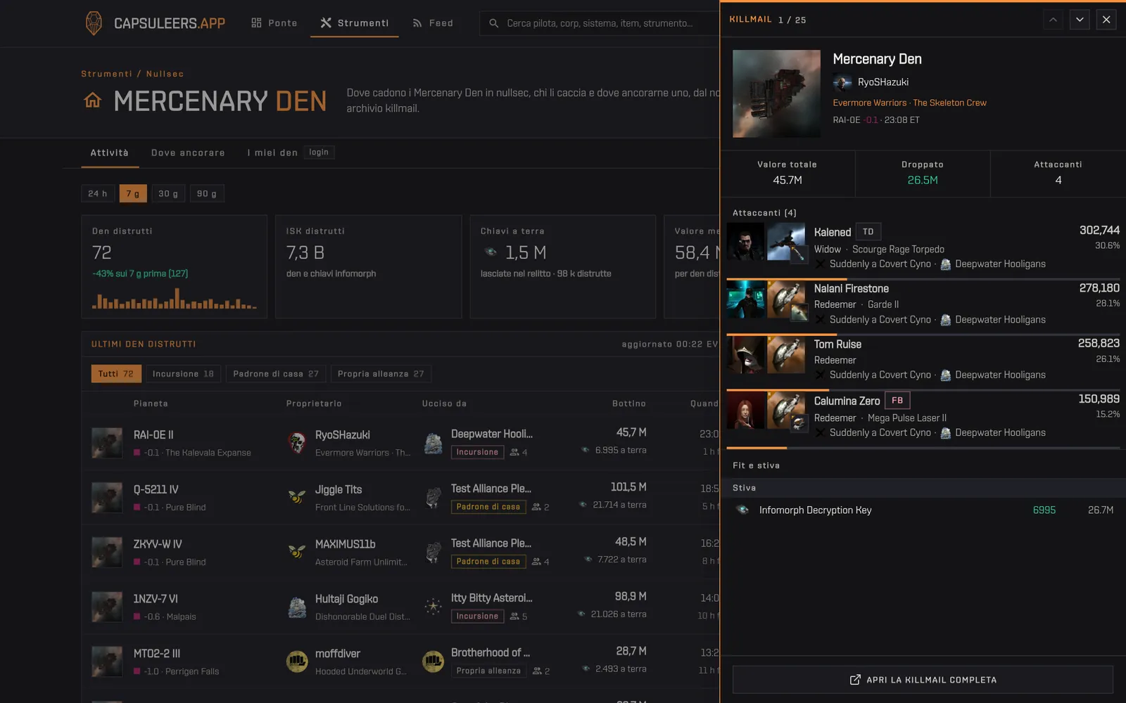Click Tom Ruise's pilot portrait

click(745, 354)
